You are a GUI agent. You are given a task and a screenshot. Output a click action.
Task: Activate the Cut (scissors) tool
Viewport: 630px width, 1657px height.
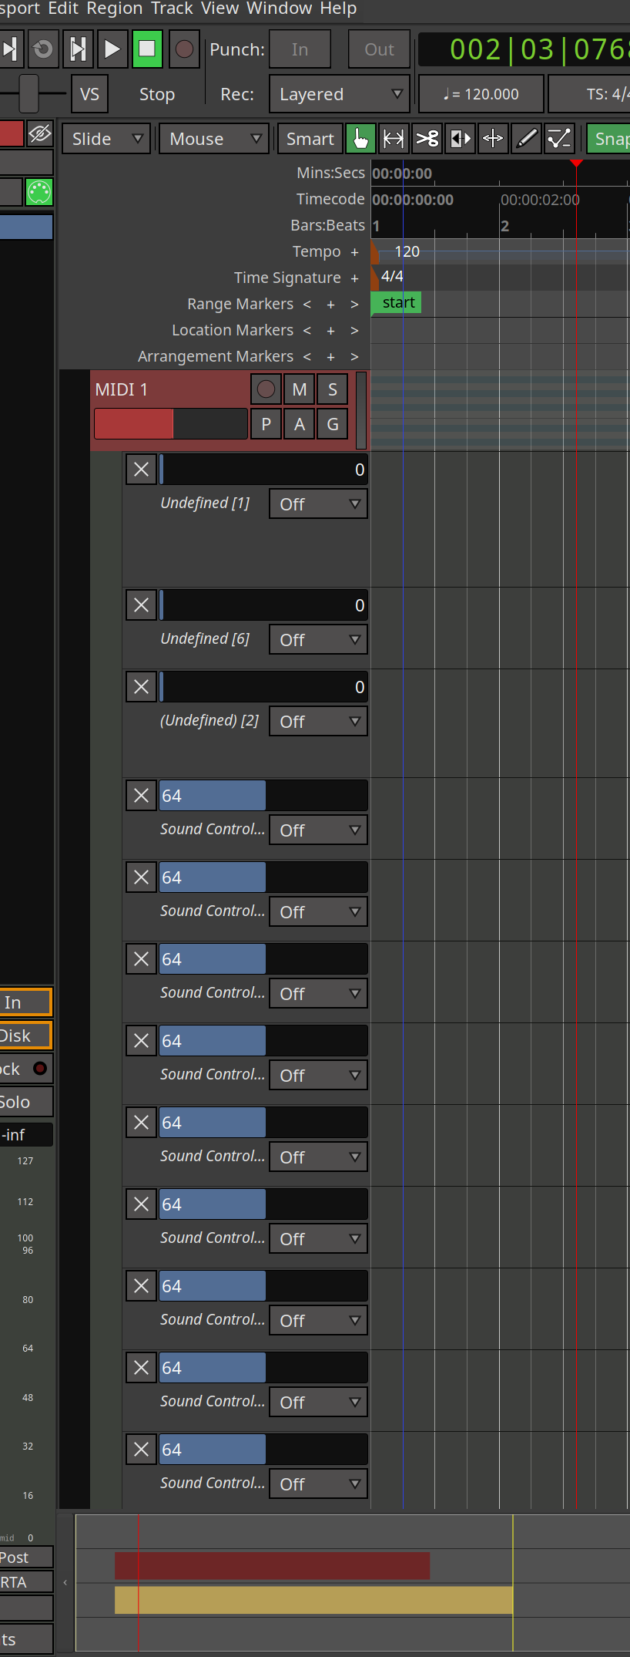(427, 139)
